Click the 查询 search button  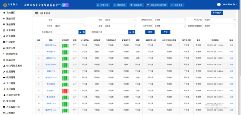pos(150,32)
